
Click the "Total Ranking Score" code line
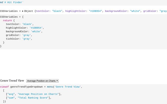(29, 98)
